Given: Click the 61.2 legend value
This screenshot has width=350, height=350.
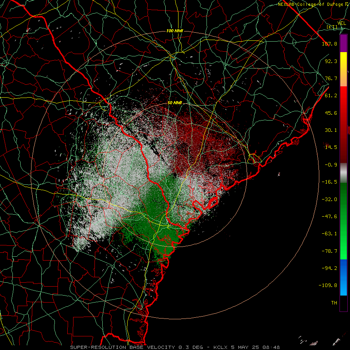Looking at the screenshot, I should 331,96.
